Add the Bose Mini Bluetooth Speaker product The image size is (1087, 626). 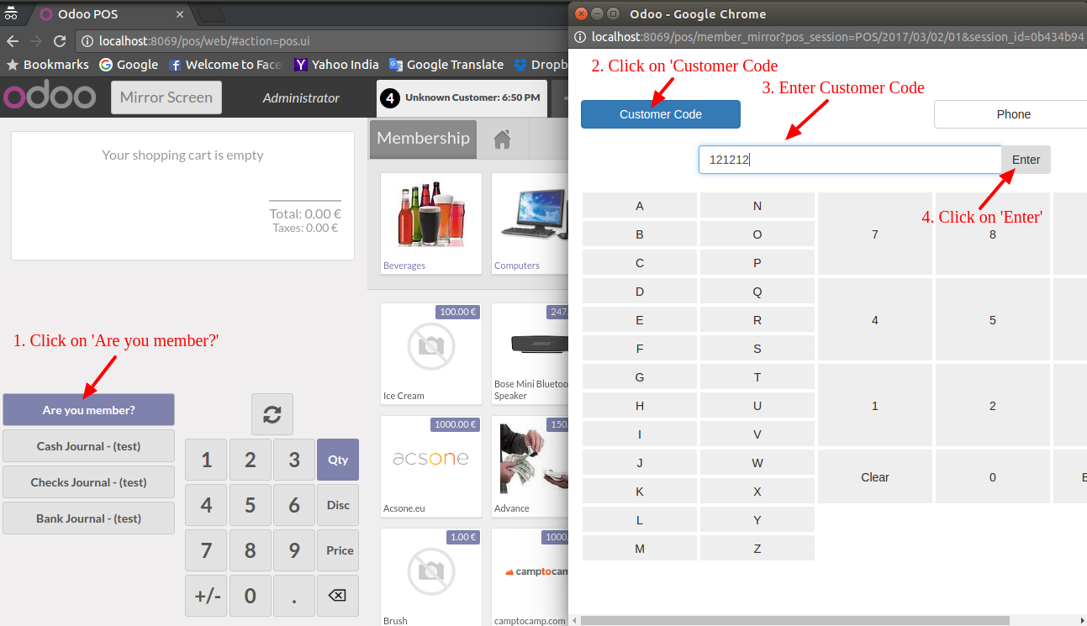tap(530, 354)
